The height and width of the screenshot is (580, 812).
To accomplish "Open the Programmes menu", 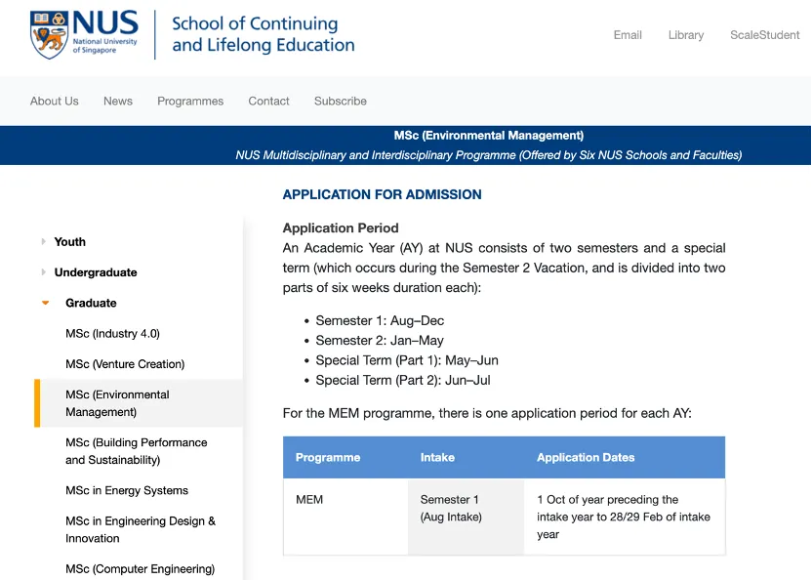I will [190, 102].
